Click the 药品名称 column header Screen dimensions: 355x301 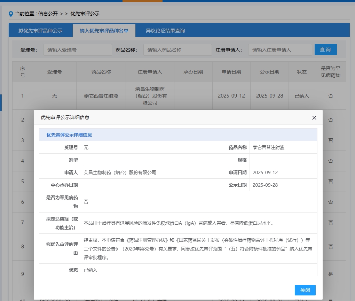click(101, 72)
